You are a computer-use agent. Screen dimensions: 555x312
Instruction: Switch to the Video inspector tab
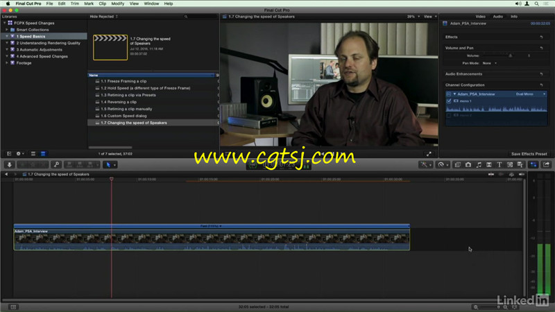[480, 17]
